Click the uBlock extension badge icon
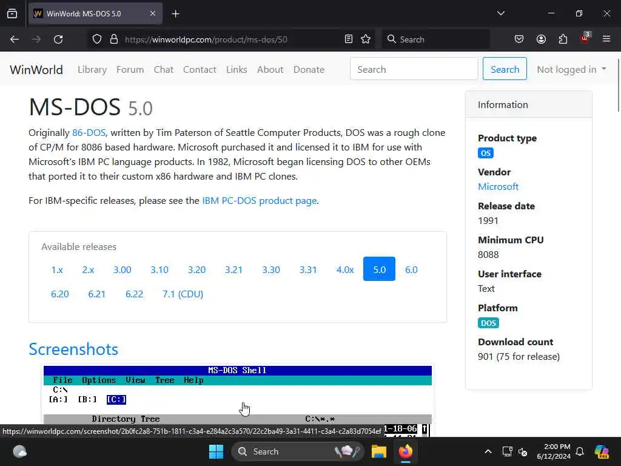Viewport: 621px width, 466px height. pyautogui.click(x=585, y=38)
